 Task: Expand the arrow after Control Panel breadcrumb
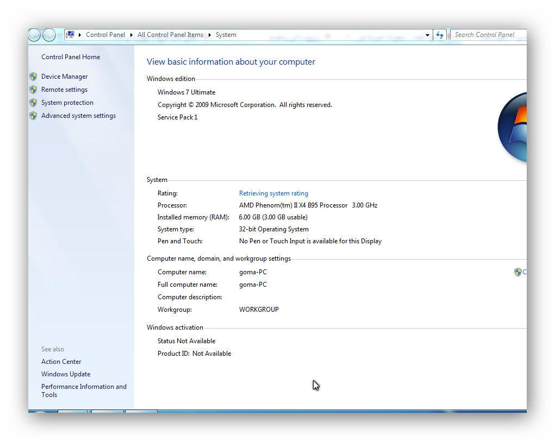pyautogui.click(x=132, y=35)
